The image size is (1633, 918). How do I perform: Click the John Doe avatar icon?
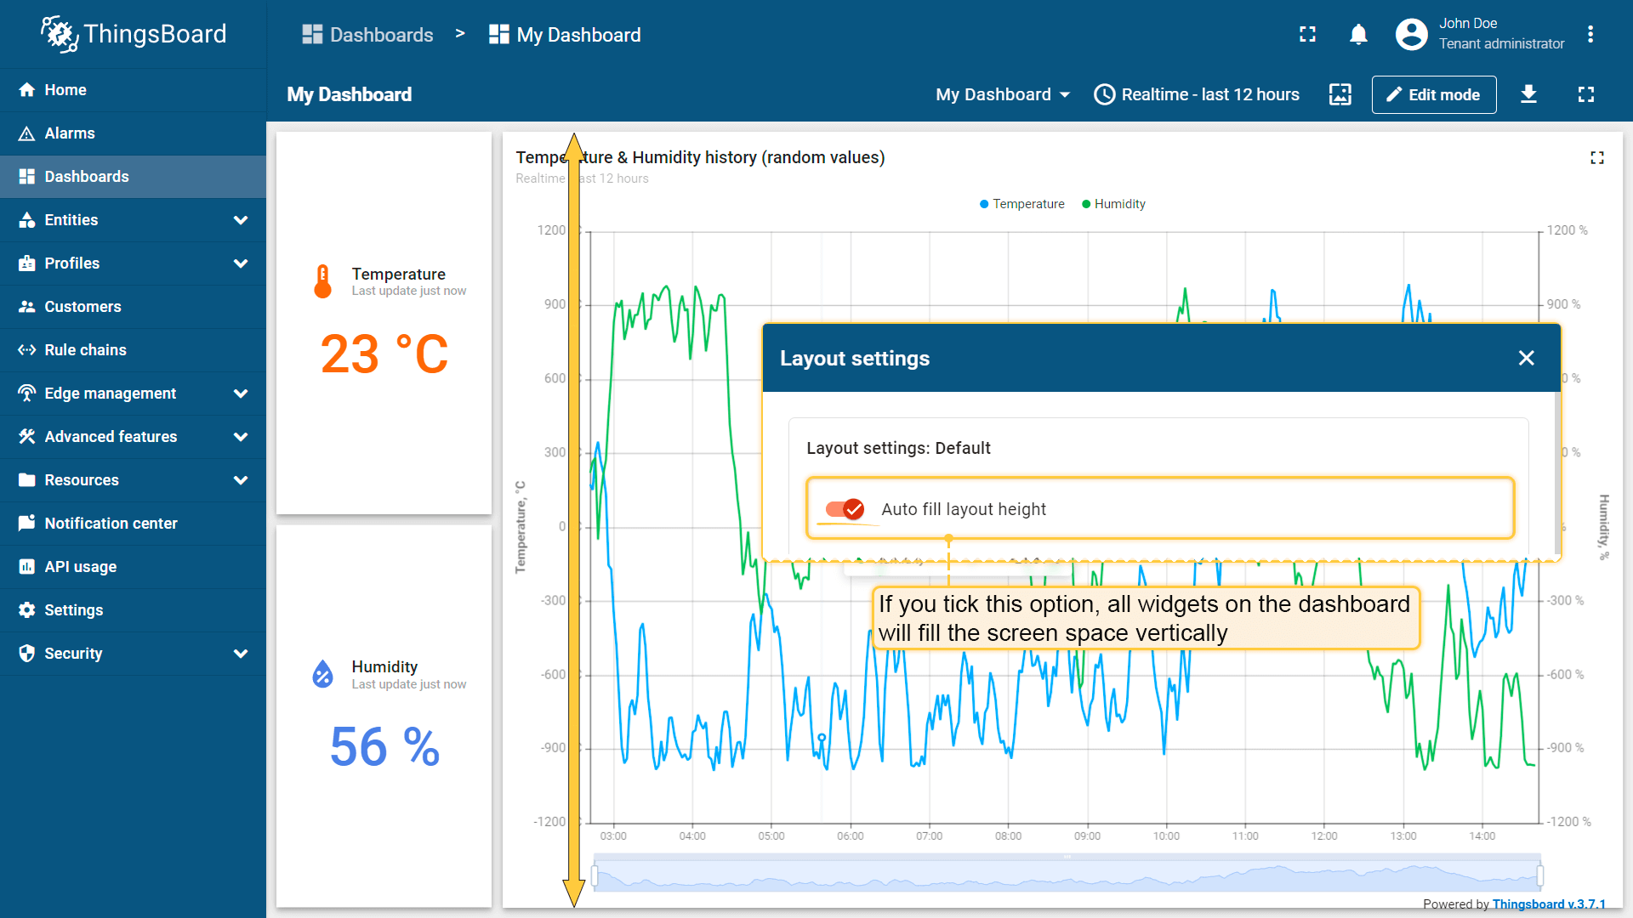point(1411,35)
